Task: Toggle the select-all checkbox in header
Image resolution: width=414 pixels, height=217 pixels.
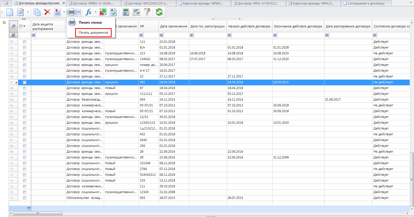Action: pyautogui.click(x=21, y=26)
